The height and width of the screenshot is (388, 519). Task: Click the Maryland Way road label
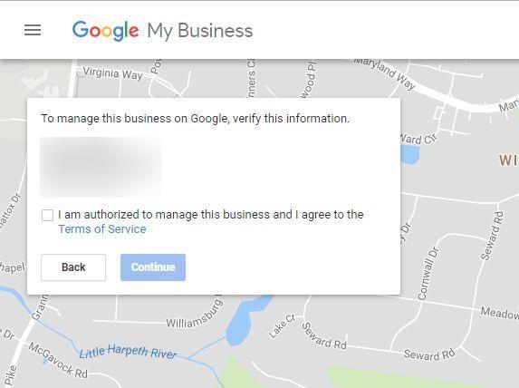pos(384,73)
